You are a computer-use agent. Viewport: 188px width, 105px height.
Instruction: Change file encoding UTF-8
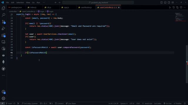point(132,104)
